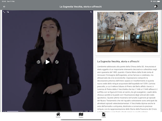Open video options circle icon by remaining time

point(90,111)
